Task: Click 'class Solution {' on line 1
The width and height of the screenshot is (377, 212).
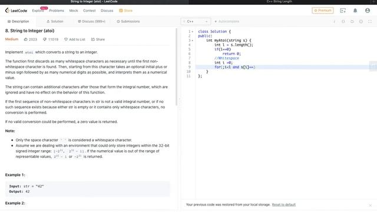Action: tap(214, 31)
